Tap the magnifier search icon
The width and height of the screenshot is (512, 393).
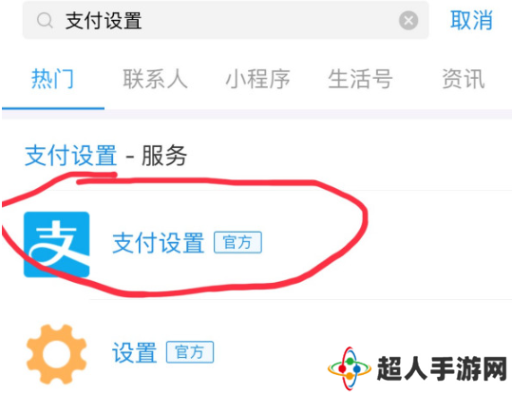point(45,21)
